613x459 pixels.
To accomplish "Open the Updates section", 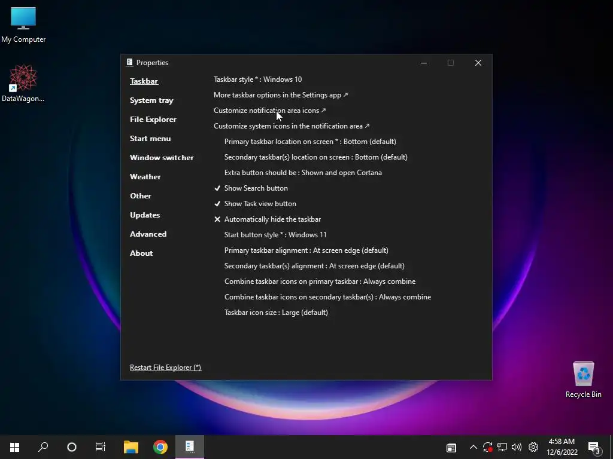I will point(145,215).
